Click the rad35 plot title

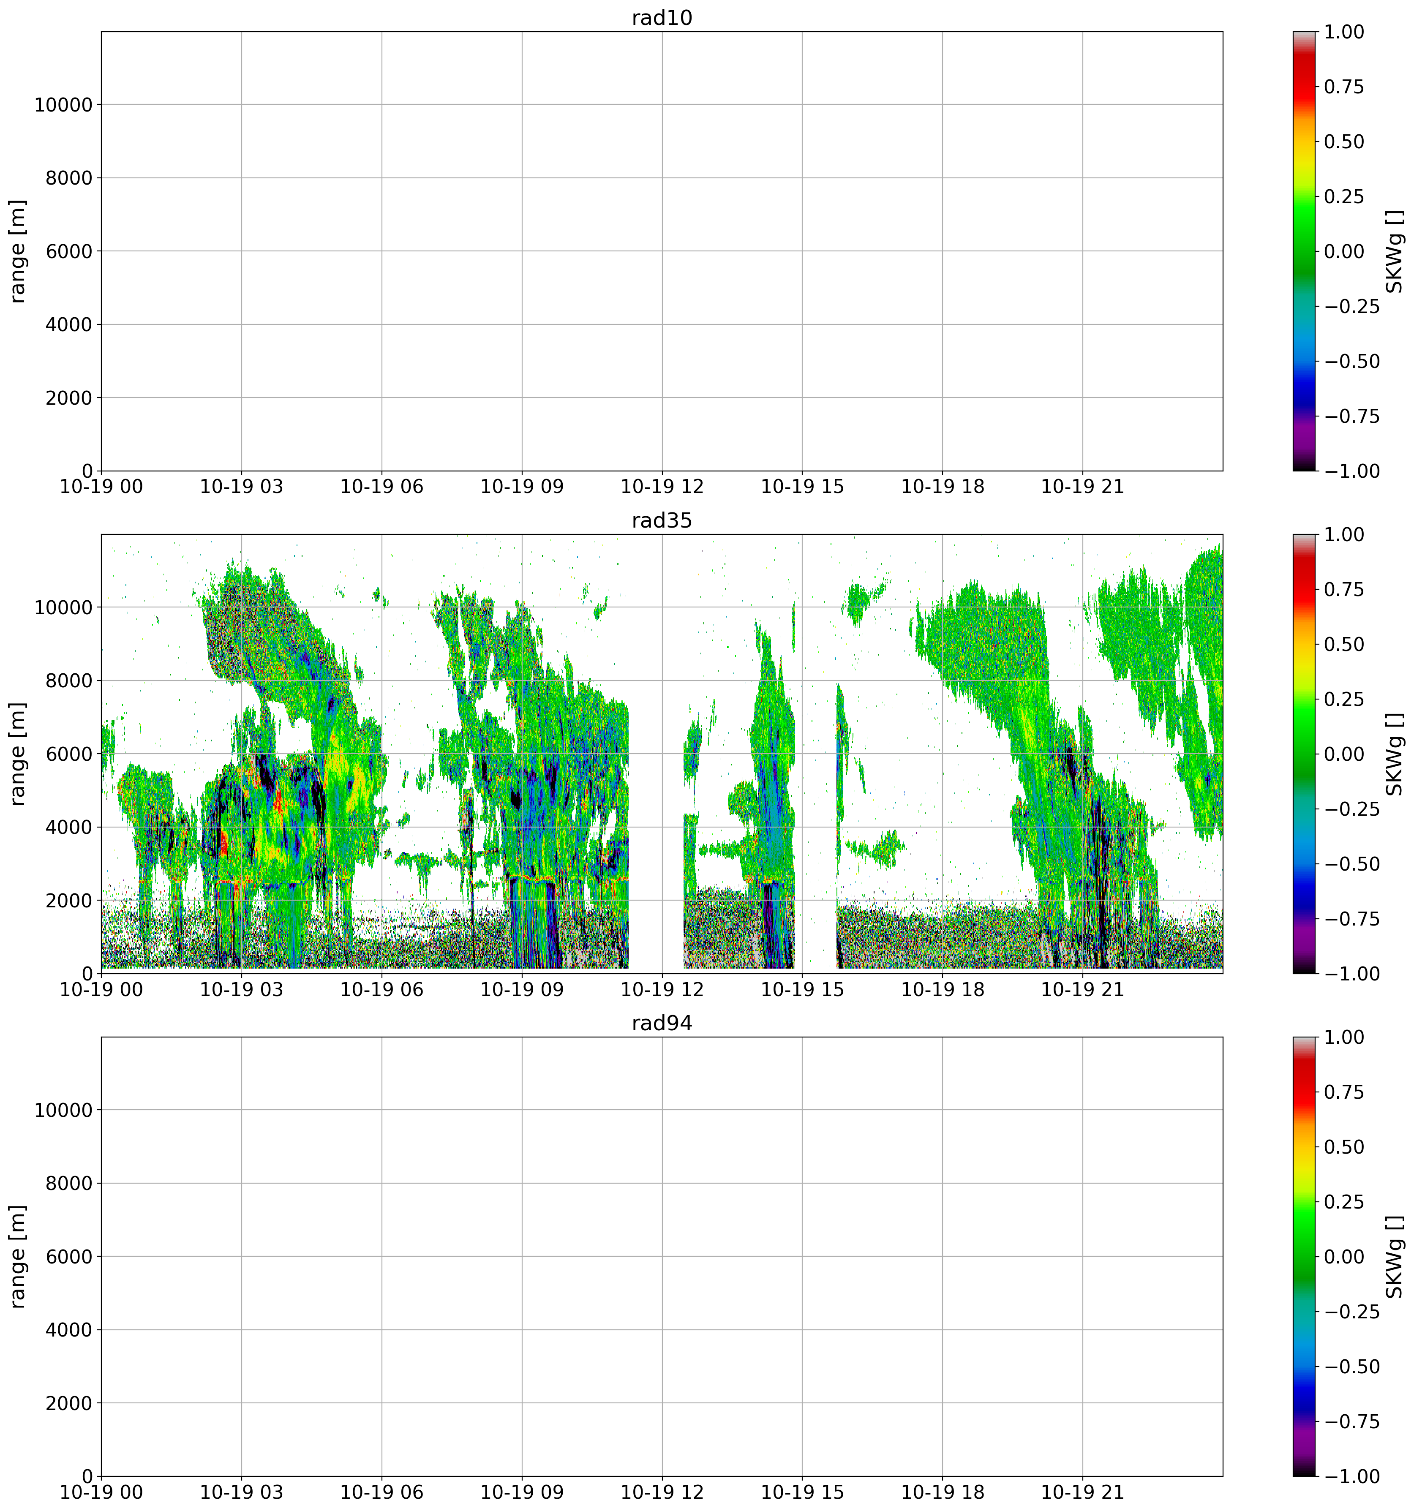tap(662, 521)
